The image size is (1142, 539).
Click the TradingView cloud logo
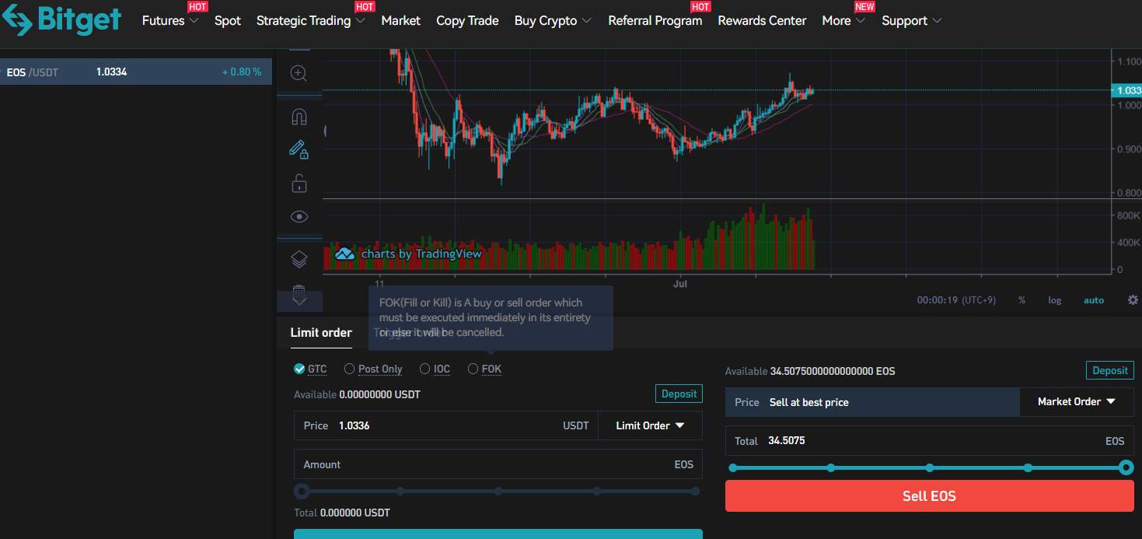[344, 254]
